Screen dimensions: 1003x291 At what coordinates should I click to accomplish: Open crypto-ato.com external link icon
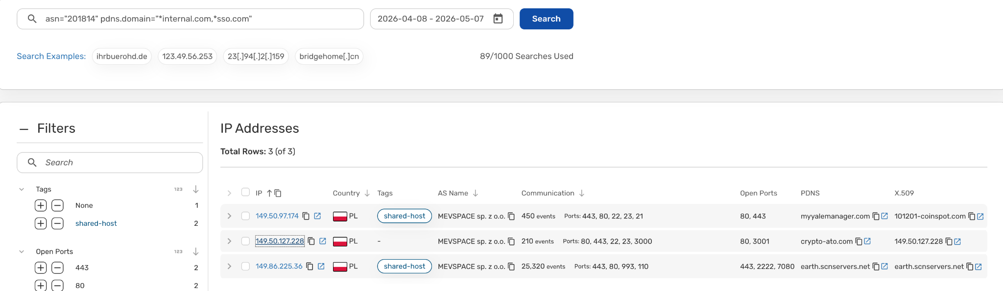867,241
